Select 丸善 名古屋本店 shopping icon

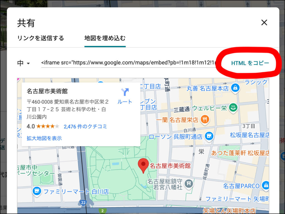pos(235,88)
